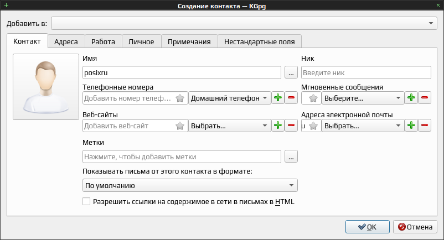Mark email address as preferred star
This screenshot has width=444, height=240.
(x=313, y=126)
